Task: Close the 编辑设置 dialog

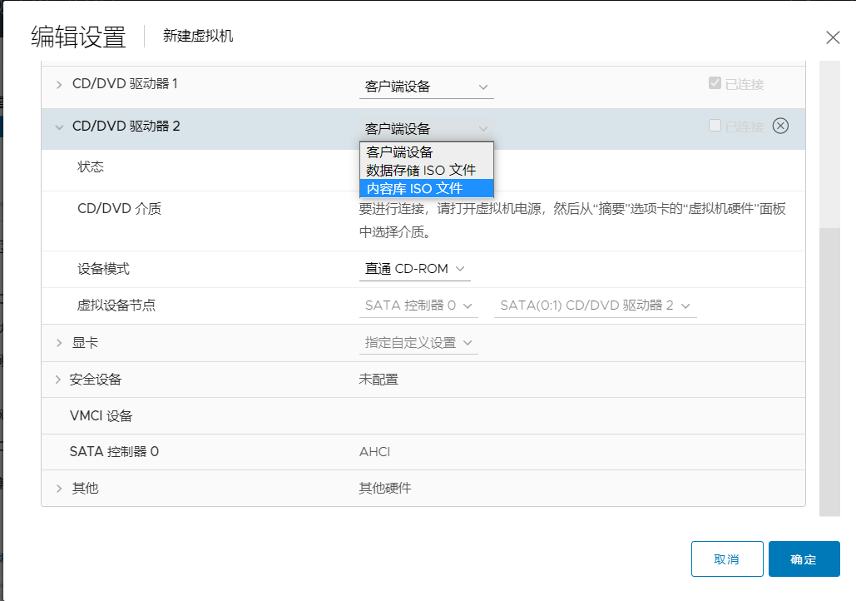Action: 833,37
